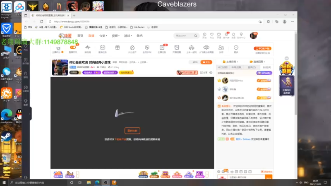Toggle the 直播开关 live switch

click(x=73, y=48)
